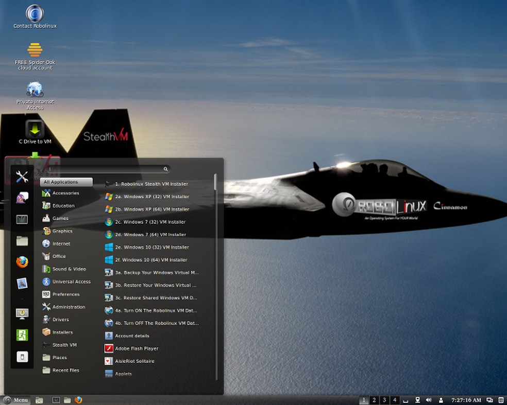This screenshot has width=507, height=405.
Task: Open the trash icon in panel
Action: click(501, 400)
